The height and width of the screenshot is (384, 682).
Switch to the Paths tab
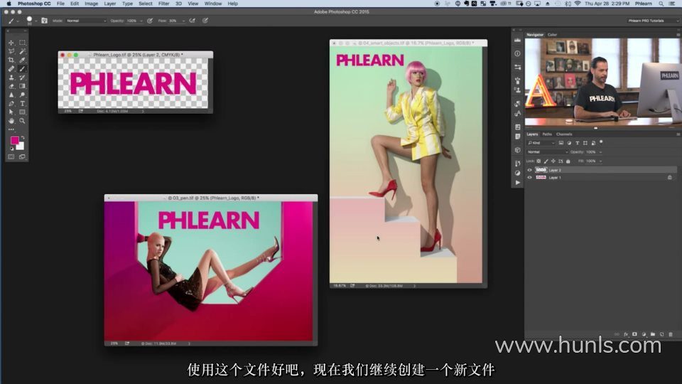(x=547, y=134)
